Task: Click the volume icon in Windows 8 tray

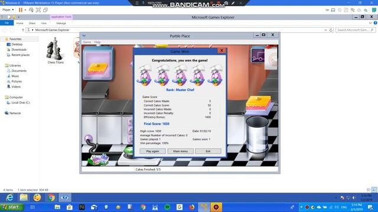Action: 354,198
